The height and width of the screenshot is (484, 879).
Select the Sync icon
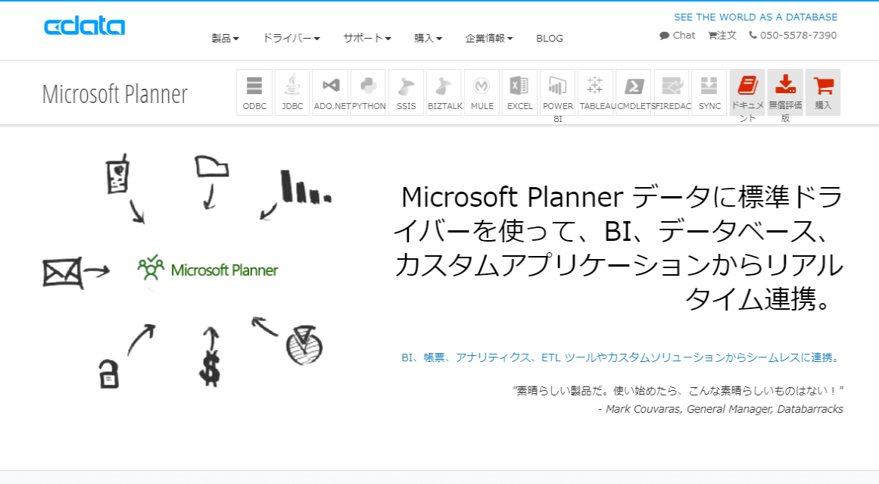(x=709, y=92)
